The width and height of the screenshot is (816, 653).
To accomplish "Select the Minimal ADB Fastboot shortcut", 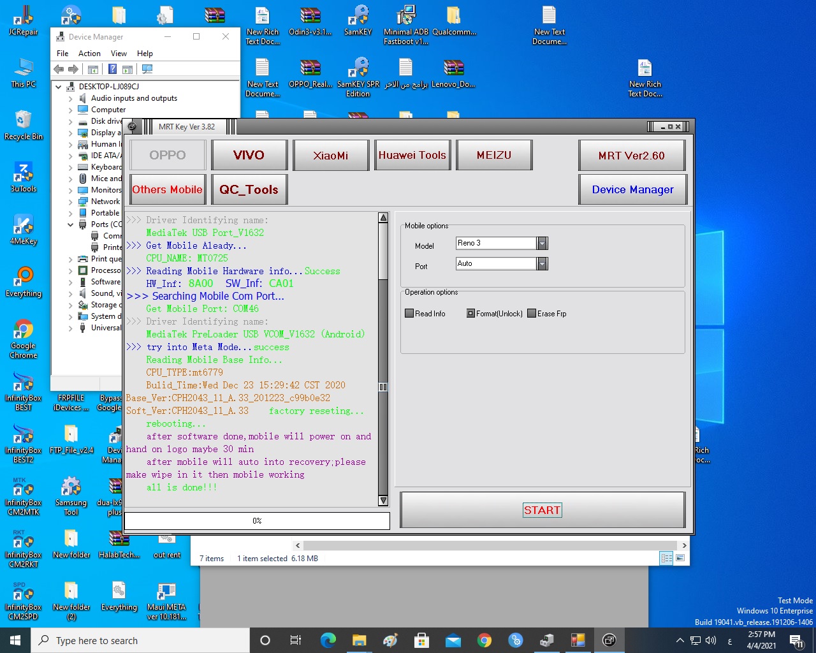I will click(x=406, y=26).
